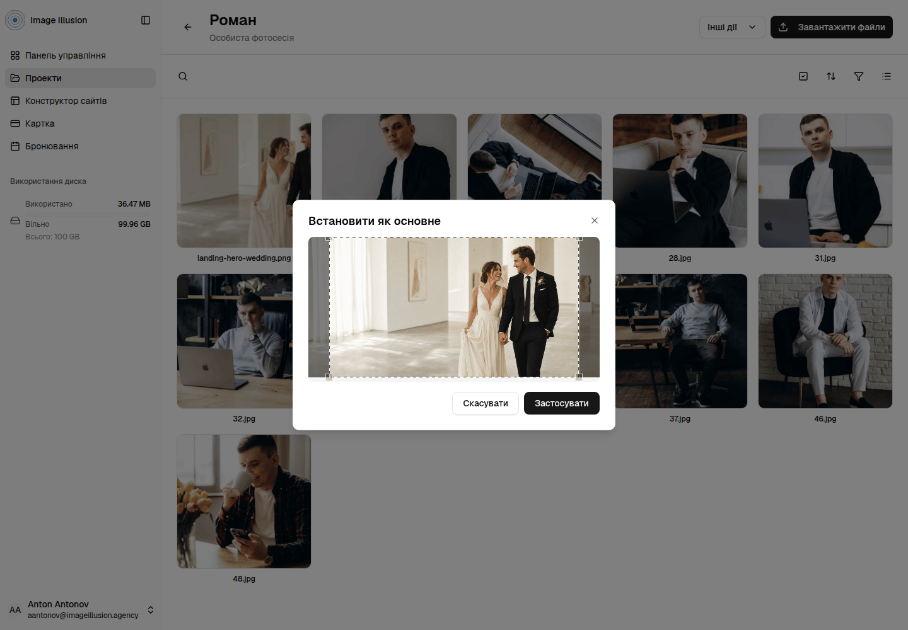Viewport: 908px width, 630px height.
Task: Open Панель управління in sidebar
Action: 80,55
